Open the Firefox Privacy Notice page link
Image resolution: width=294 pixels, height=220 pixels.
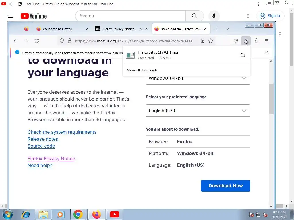tap(51, 159)
